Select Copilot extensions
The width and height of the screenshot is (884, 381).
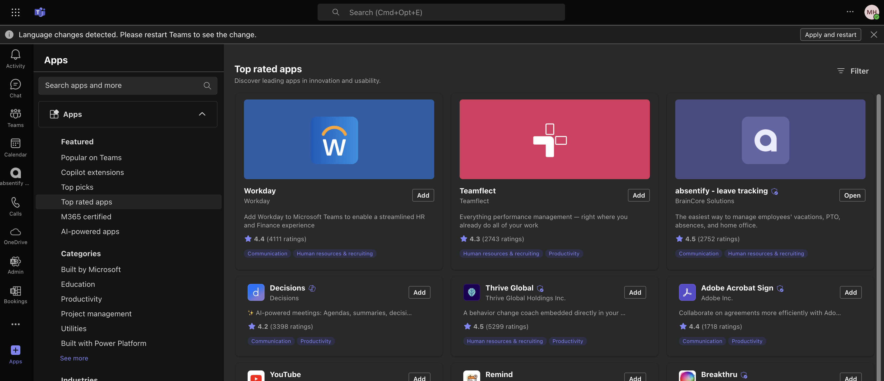(92, 172)
